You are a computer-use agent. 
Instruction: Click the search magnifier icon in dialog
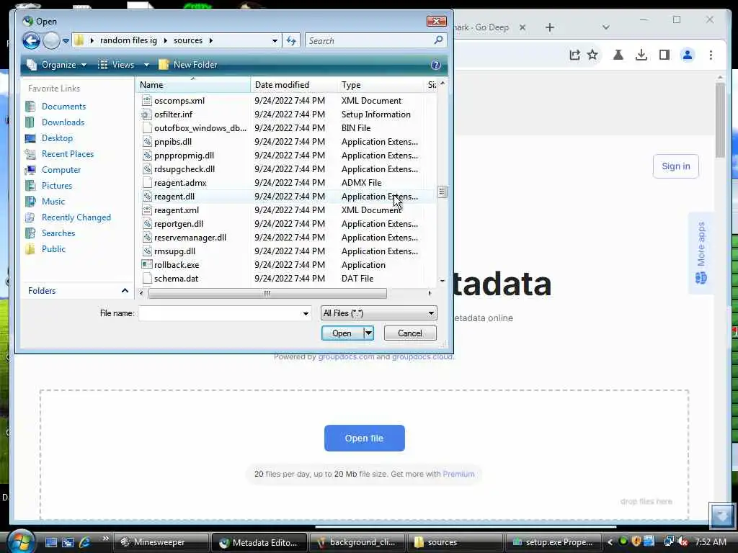438,40
